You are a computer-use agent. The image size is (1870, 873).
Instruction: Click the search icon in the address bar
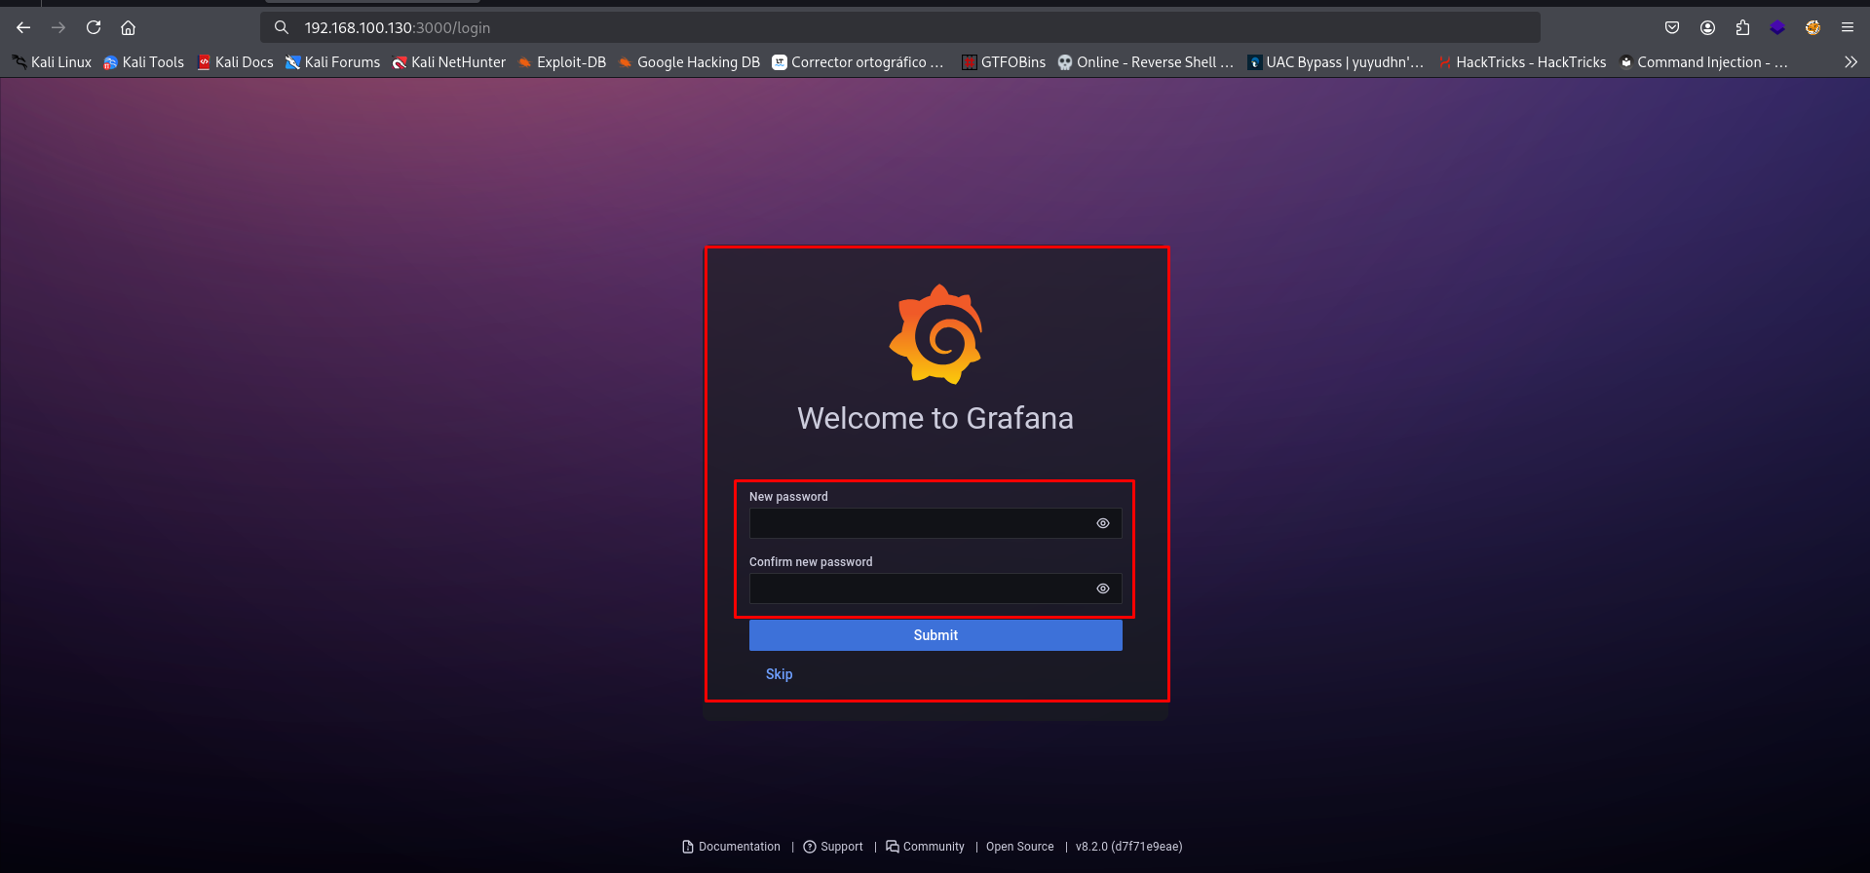click(282, 27)
